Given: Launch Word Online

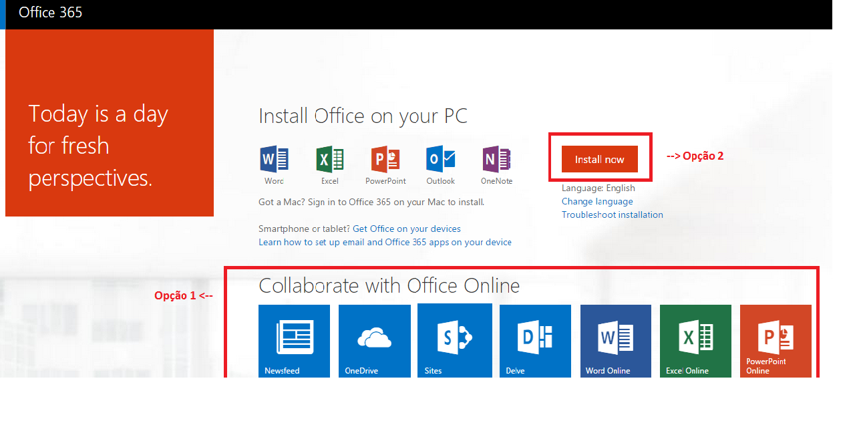Looking at the screenshot, I should 615,341.
